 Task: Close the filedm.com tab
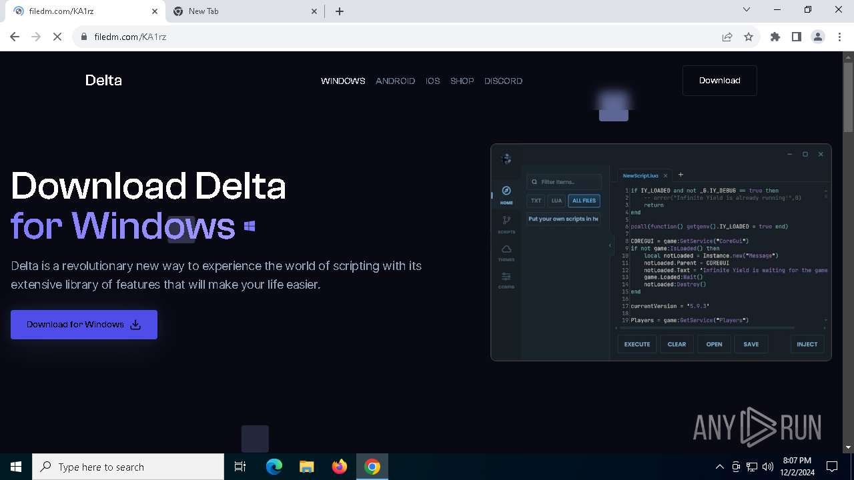click(155, 11)
